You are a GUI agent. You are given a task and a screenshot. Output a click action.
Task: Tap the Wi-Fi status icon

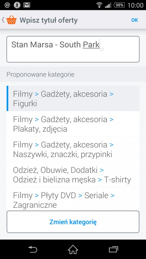pos(99,5)
